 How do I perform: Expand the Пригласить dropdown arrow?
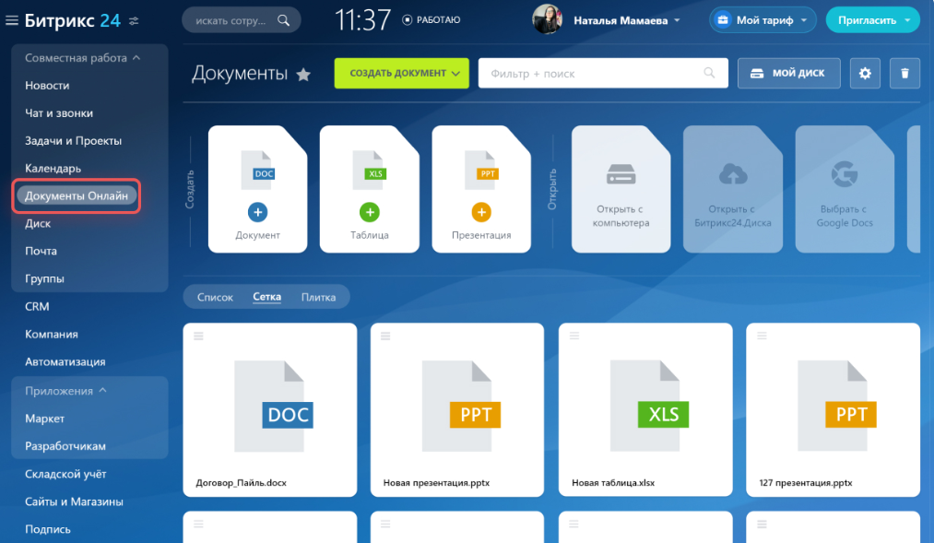click(x=908, y=20)
